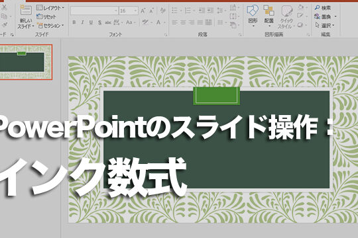
Task: Open the Section (セクション) dropdown
Action: click(x=50, y=26)
